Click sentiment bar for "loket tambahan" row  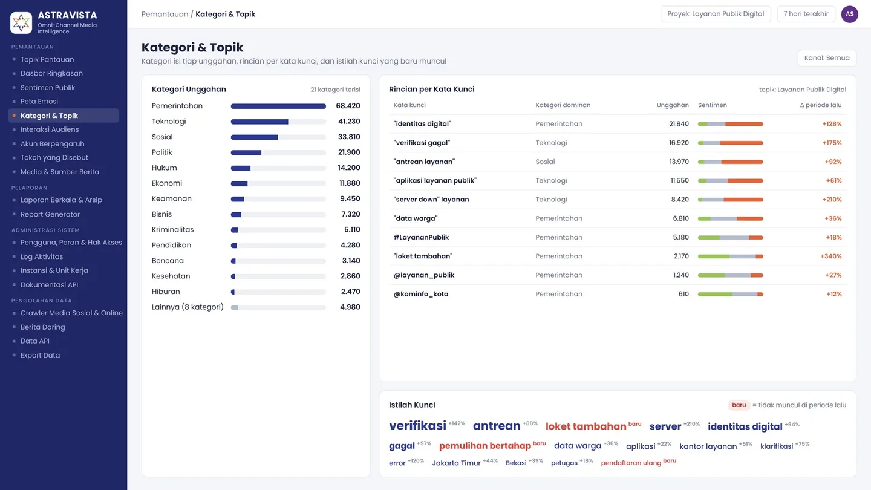pyautogui.click(x=731, y=256)
